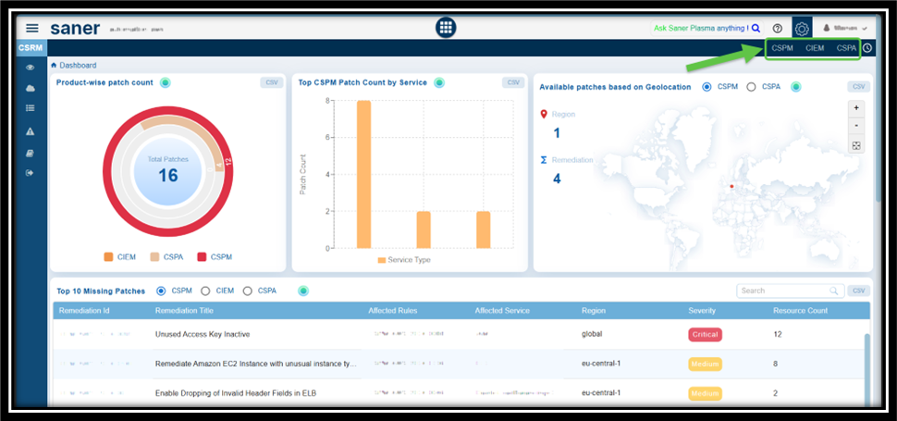The image size is (897, 421).
Task: Export Top 10 Missing Patches CSV
Action: tap(859, 291)
